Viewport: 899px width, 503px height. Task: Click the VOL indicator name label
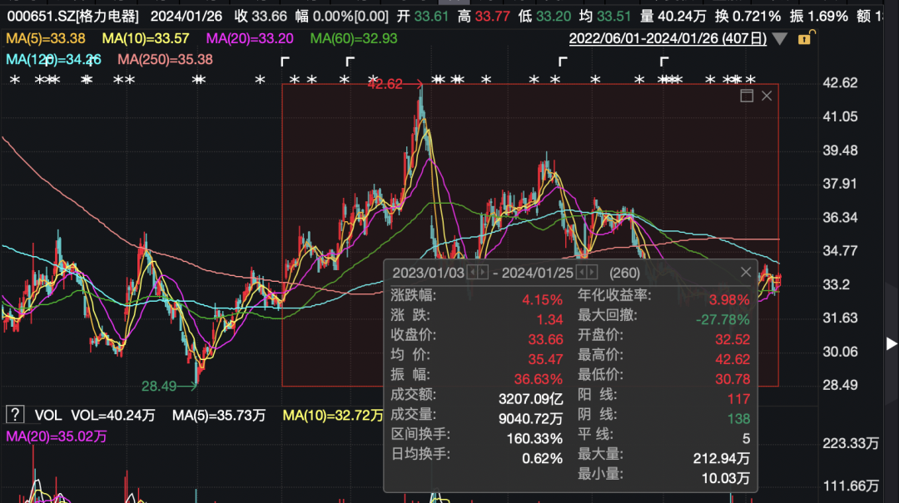click(48, 415)
